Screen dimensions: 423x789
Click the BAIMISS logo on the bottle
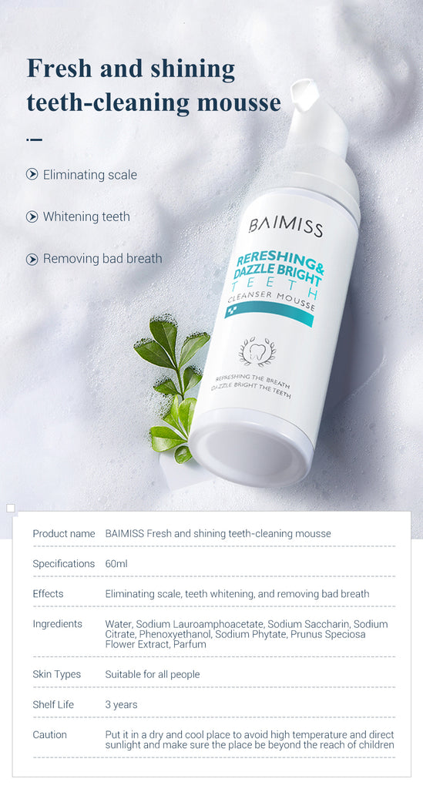pos(286,225)
